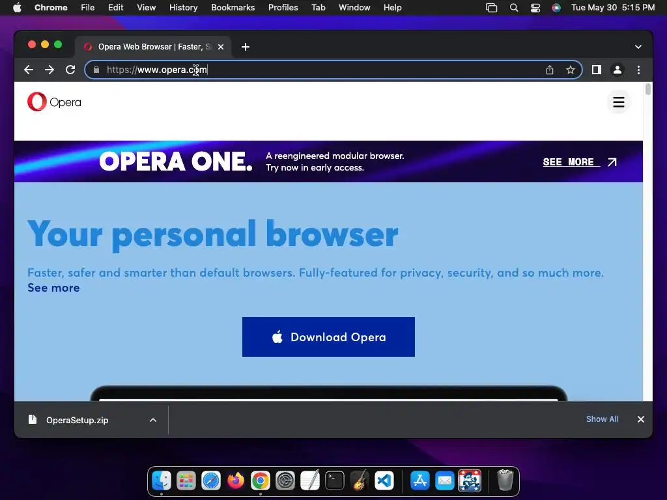Open the App Store from the Dock

[420, 481]
